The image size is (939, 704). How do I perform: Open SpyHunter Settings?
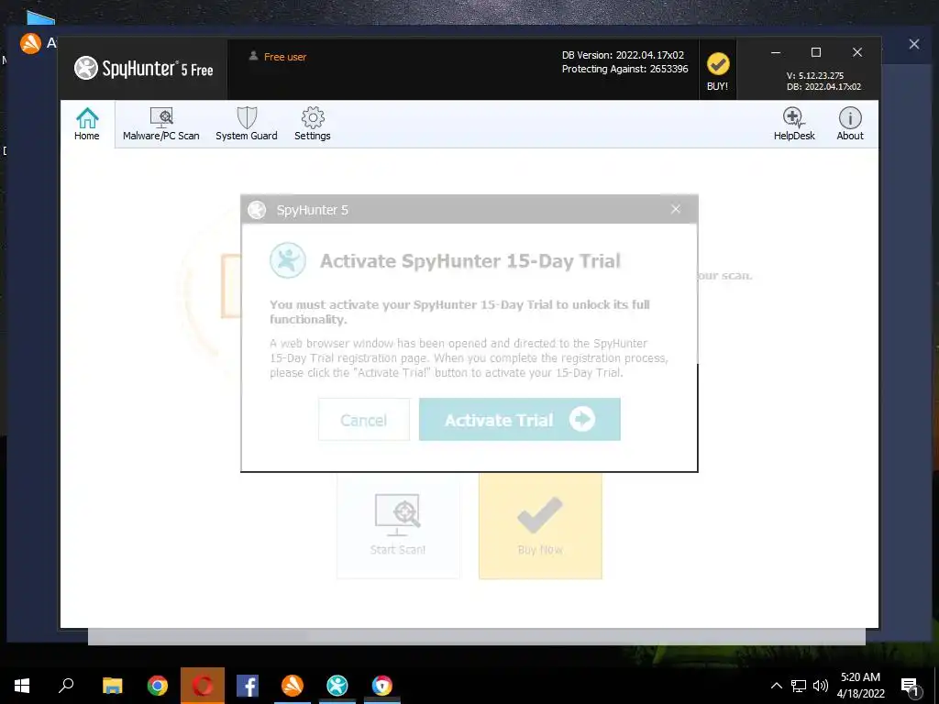click(312, 125)
